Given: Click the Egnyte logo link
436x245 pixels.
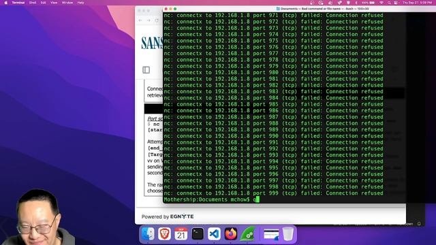Looking at the screenshot, I should point(182,216).
